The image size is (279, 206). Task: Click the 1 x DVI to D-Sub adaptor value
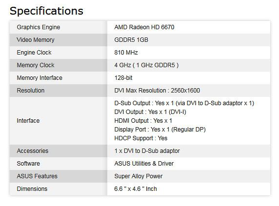(x=147, y=151)
